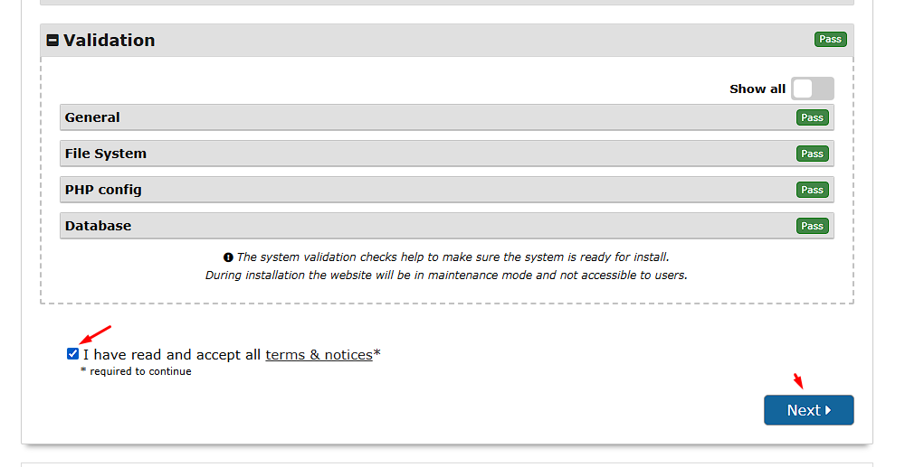Collapse the Validation section minus icon
Image resolution: width=905 pixels, height=467 pixels.
pyautogui.click(x=52, y=41)
